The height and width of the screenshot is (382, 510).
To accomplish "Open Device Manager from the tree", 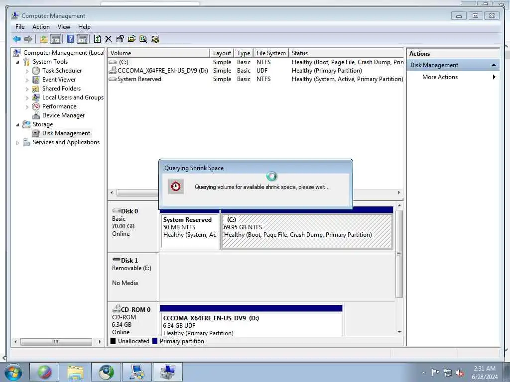I will click(63, 115).
